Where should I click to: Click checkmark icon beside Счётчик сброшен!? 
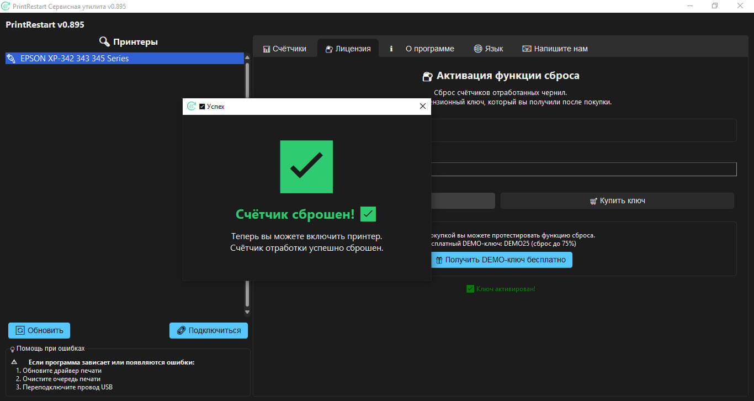point(368,214)
